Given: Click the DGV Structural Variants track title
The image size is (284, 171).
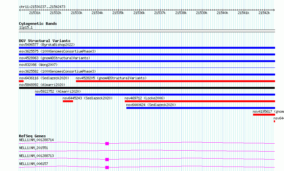Looking at the screenshot, I should (x=45, y=41).
